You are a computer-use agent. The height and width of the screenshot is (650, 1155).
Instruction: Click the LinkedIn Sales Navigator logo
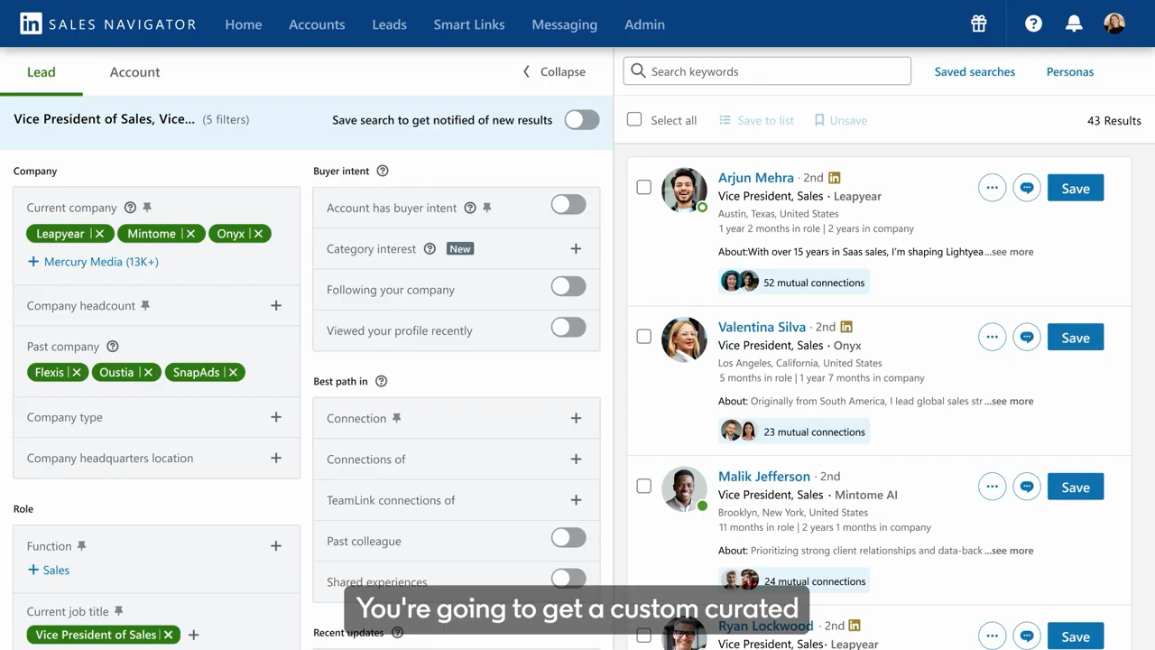coord(108,24)
